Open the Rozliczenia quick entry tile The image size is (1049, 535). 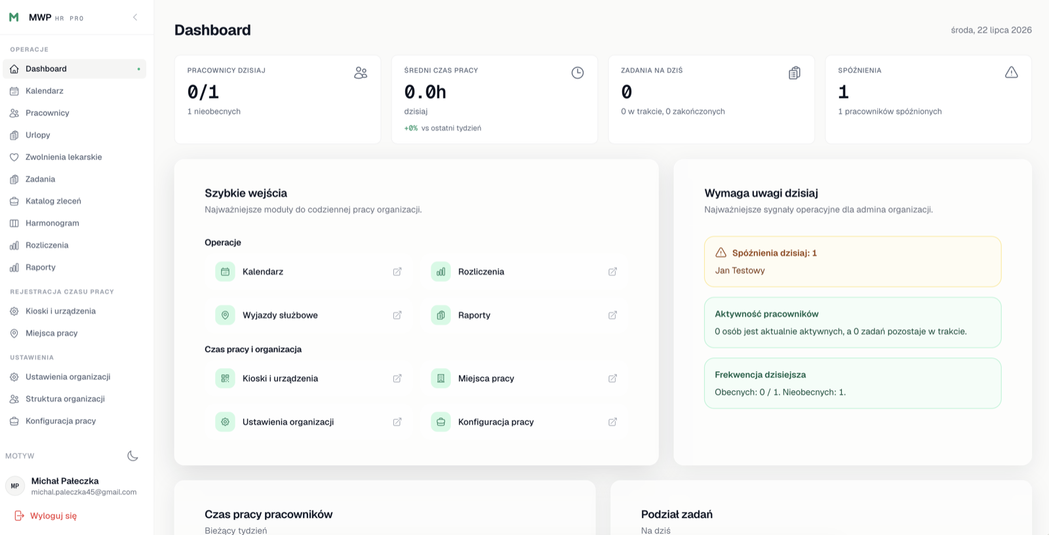tap(524, 271)
